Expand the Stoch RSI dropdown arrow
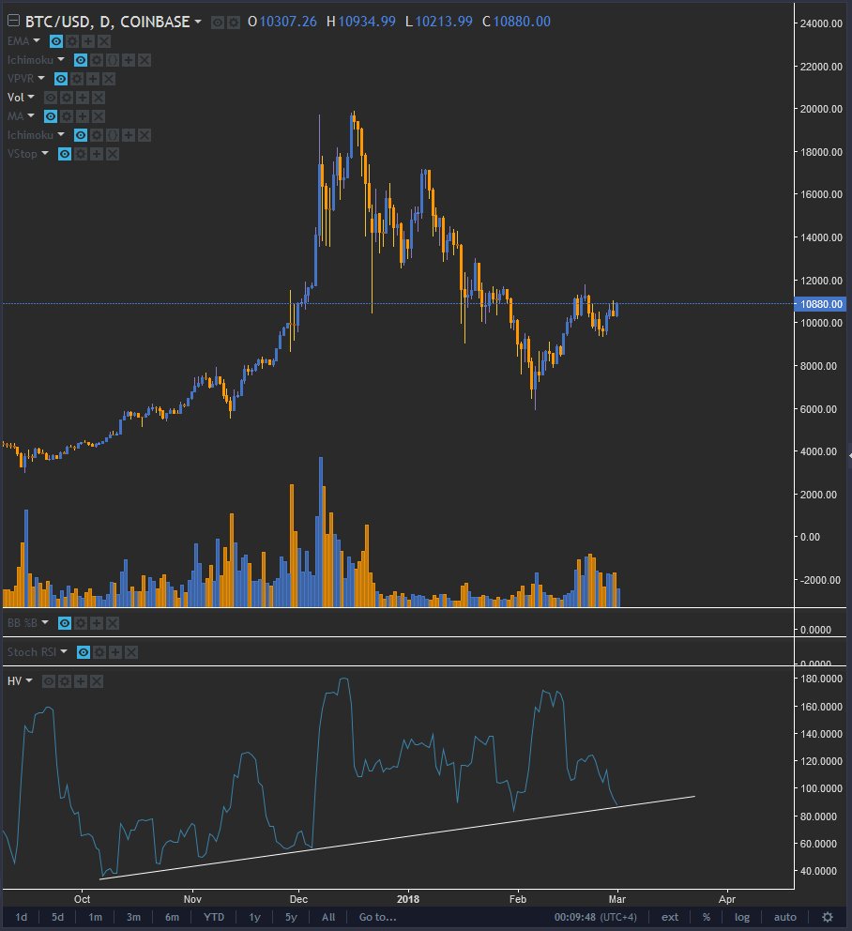852x931 pixels. point(64,651)
